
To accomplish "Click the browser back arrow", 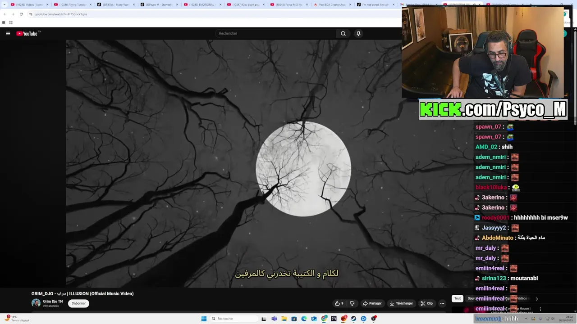I will click(x=5, y=14).
